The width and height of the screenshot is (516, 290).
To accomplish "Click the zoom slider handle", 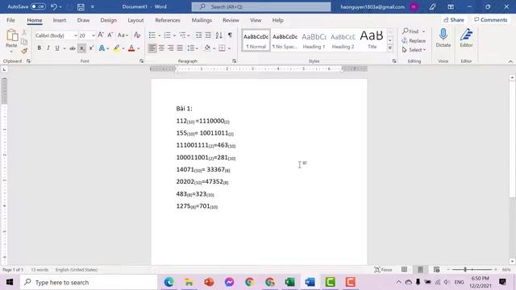I will point(465,270).
